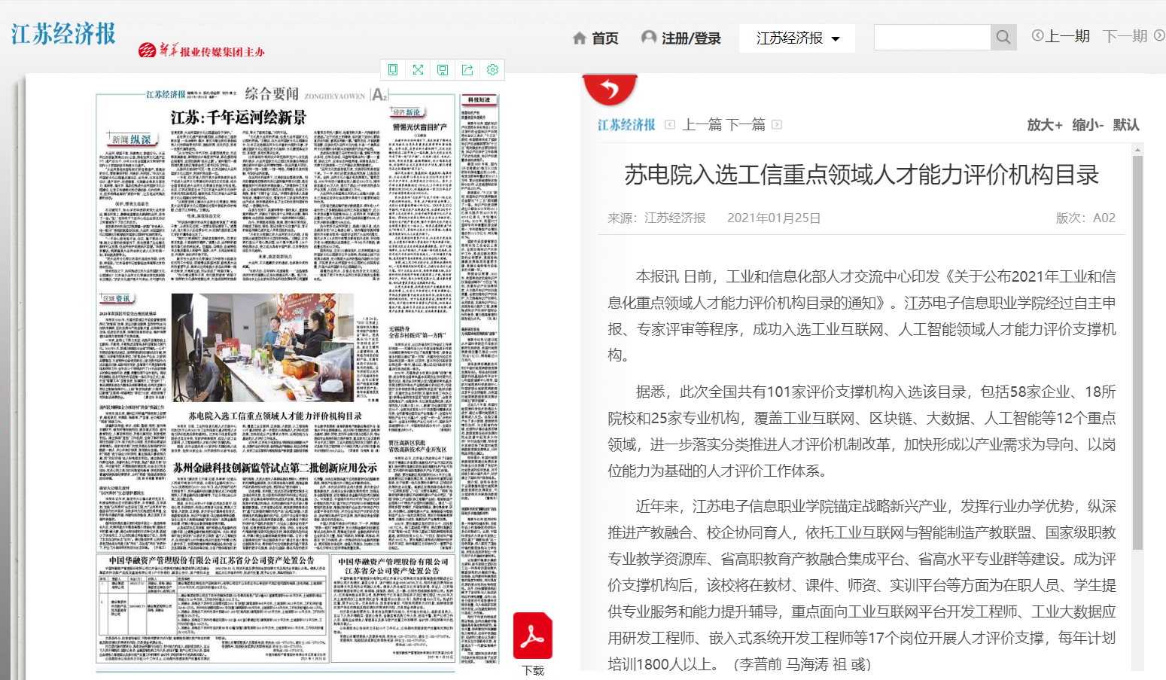
Task: Click the circled right arrow after 下一期
Action: click(x=1159, y=35)
